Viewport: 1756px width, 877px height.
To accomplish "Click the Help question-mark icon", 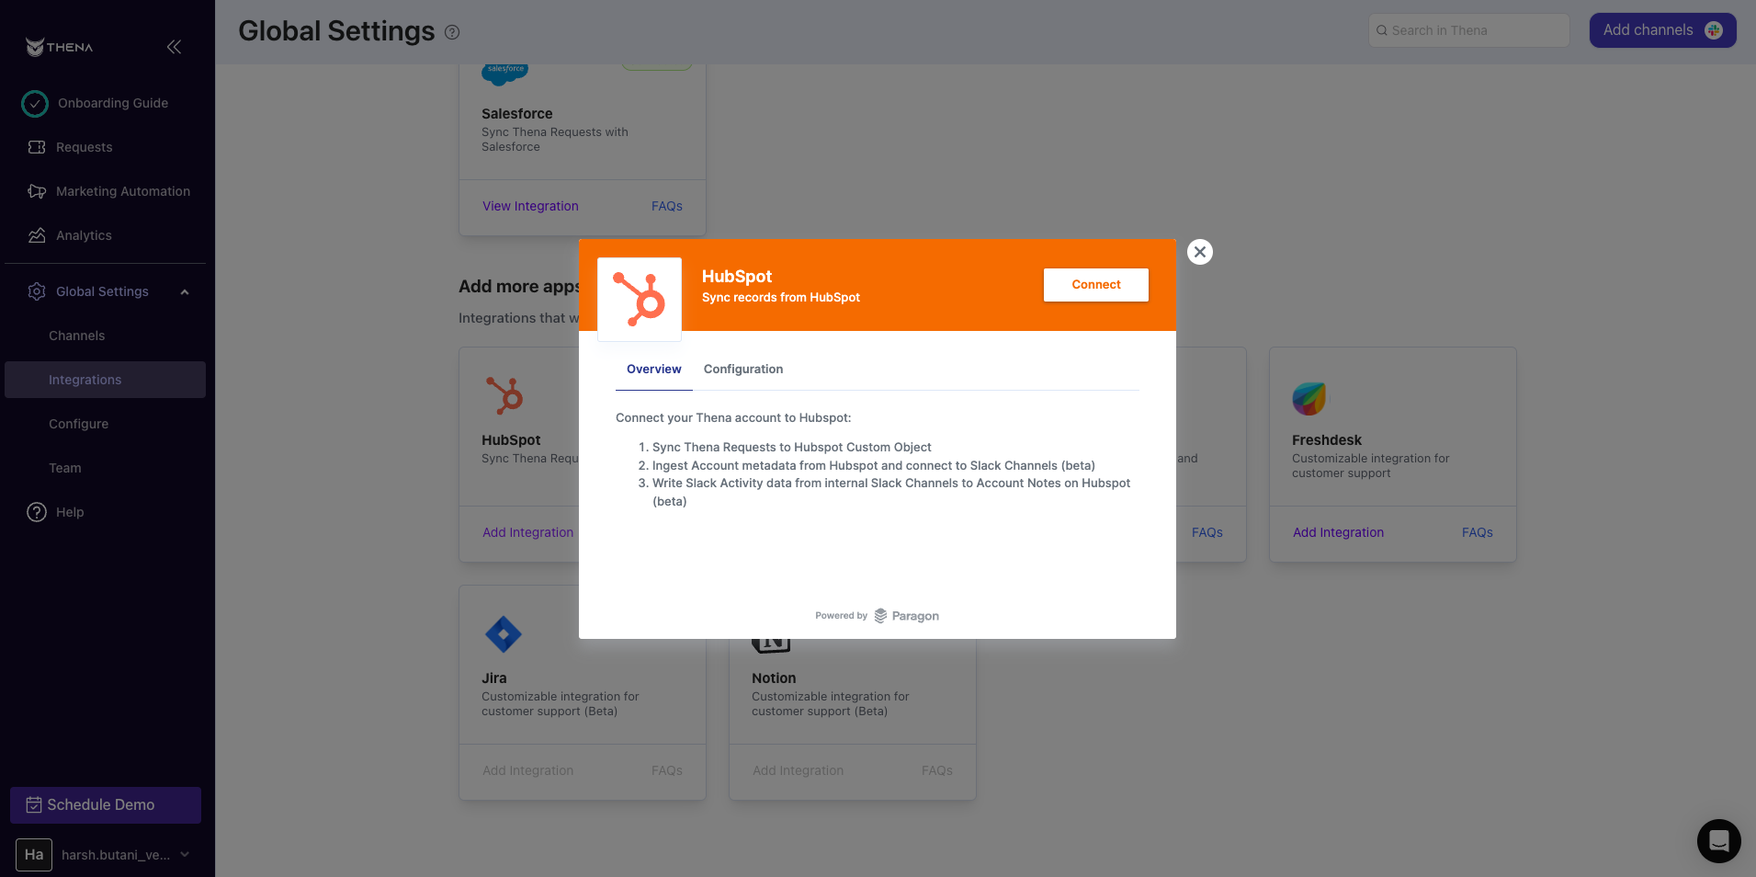I will tap(37, 512).
